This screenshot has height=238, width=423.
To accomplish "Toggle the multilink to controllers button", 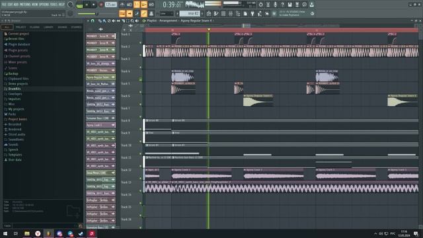I will [144, 13].
